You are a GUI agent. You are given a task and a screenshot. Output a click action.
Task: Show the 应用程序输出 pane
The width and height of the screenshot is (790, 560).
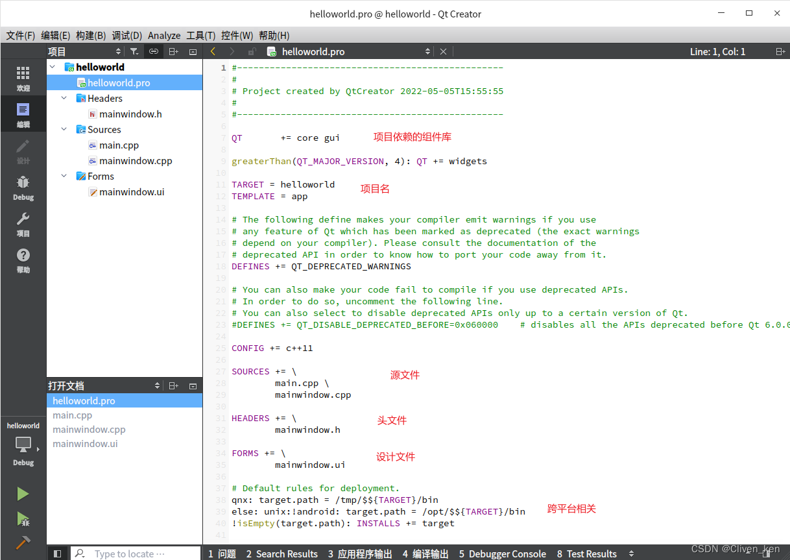[360, 554]
